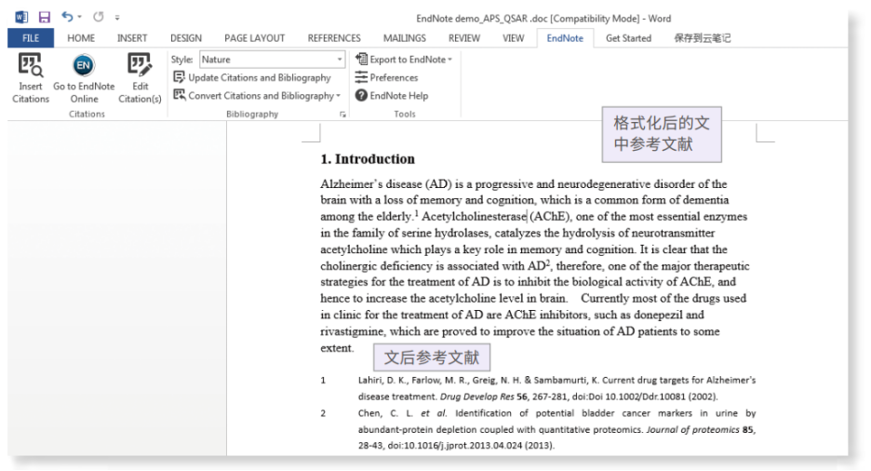Select the EndNote ribbon tab

coord(565,38)
